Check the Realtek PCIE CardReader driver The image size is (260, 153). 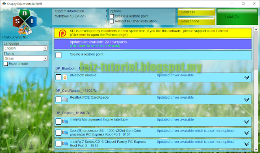(x=58, y=99)
